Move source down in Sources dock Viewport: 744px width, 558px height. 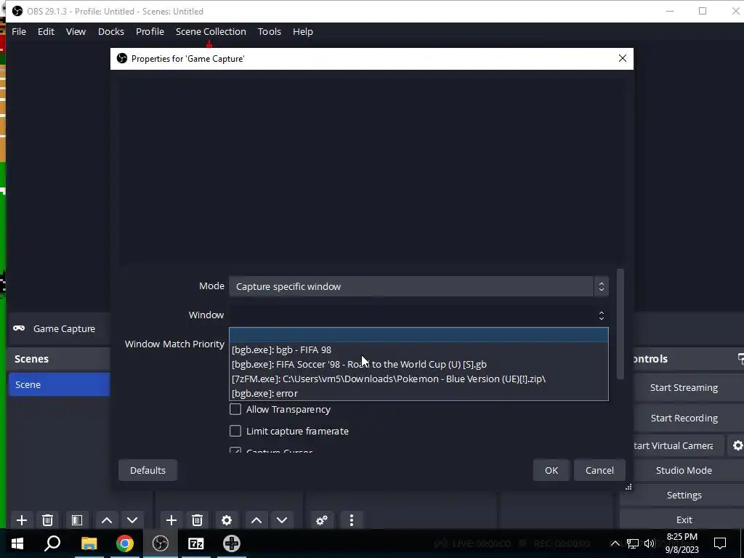tap(283, 520)
